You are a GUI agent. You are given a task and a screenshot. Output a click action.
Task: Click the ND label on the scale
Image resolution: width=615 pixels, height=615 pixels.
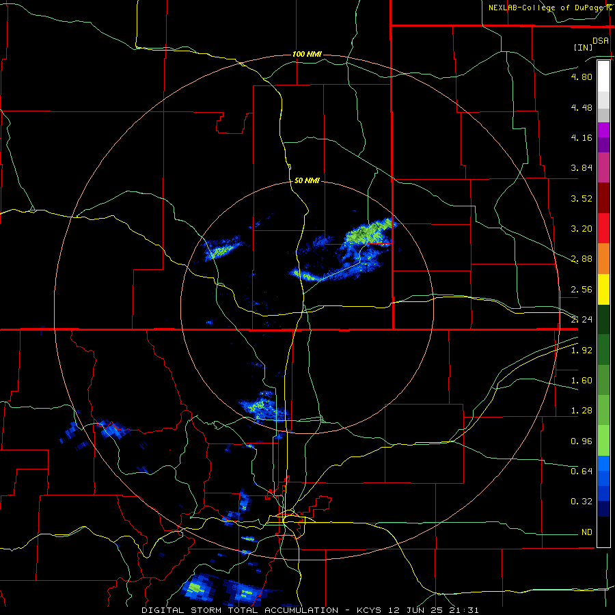click(x=587, y=532)
